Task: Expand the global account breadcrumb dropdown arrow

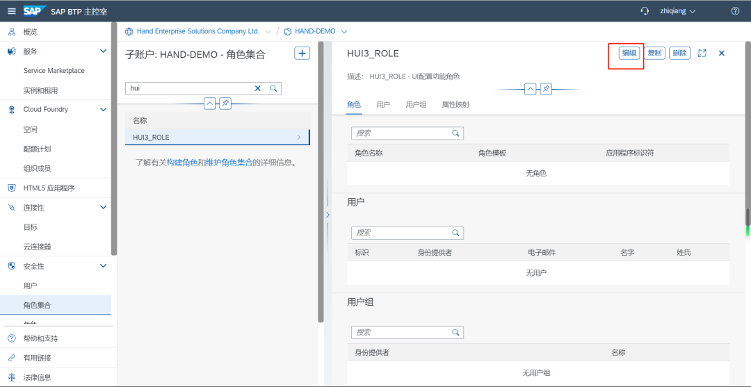Action: point(267,31)
